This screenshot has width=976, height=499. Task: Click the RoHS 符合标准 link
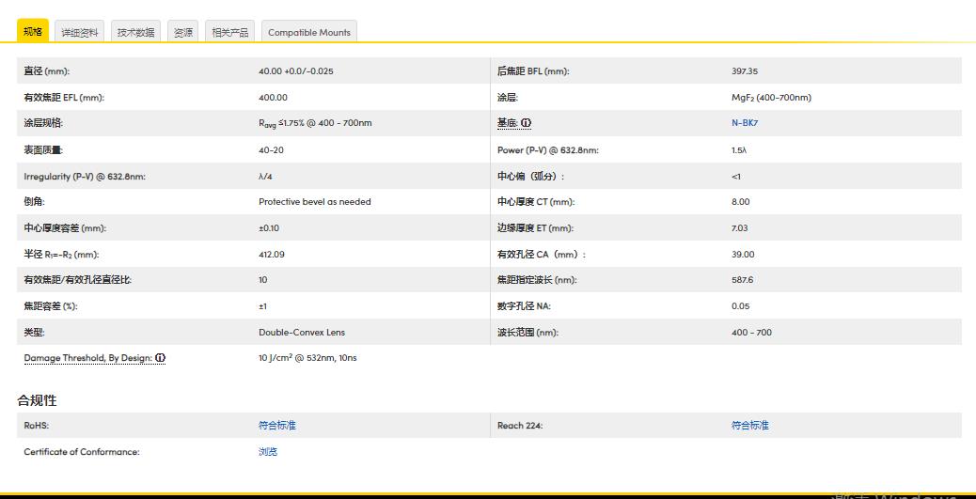pyautogui.click(x=276, y=426)
